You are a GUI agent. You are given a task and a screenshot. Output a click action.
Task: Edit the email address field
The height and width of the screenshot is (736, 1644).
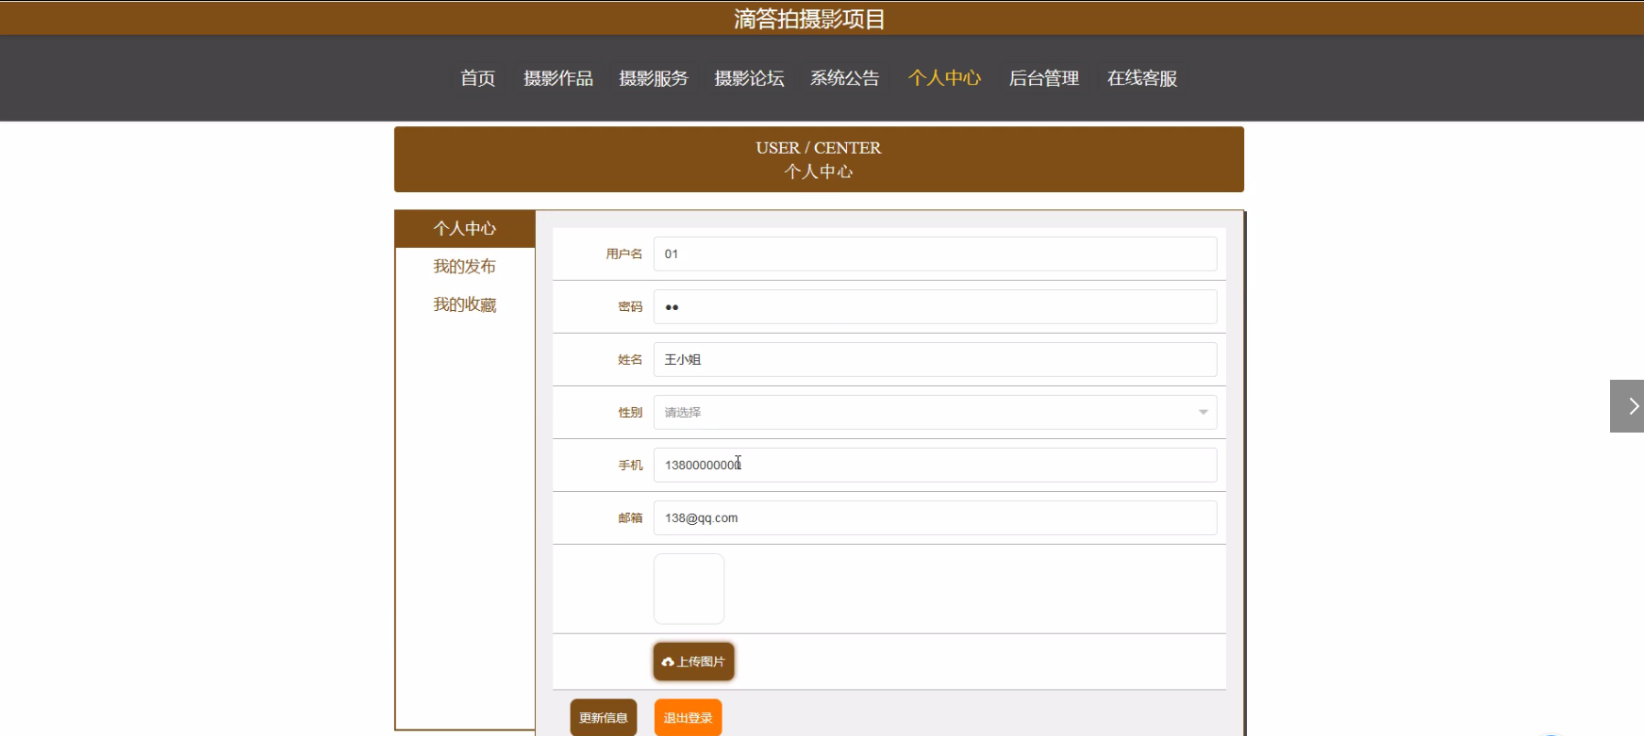[x=935, y=517]
